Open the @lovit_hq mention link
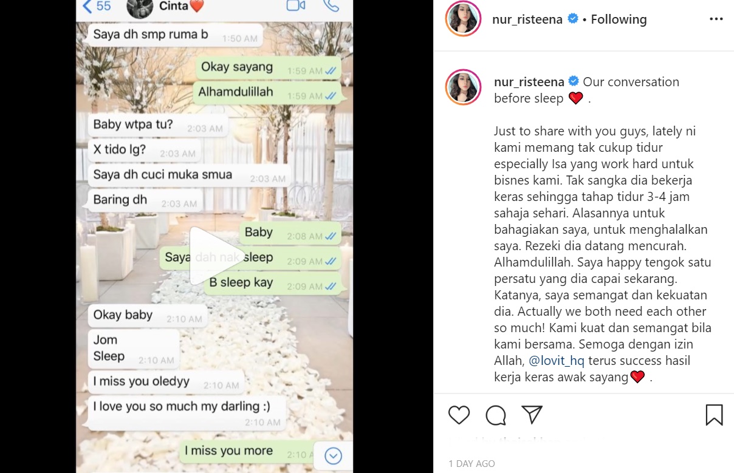Image resolution: width=734 pixels, height=473 pixels. click(x=556, y=361)
